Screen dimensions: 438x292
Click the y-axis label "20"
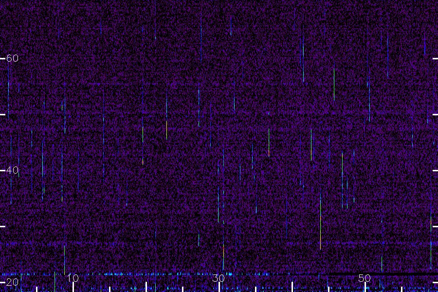[x=12, y=282]
